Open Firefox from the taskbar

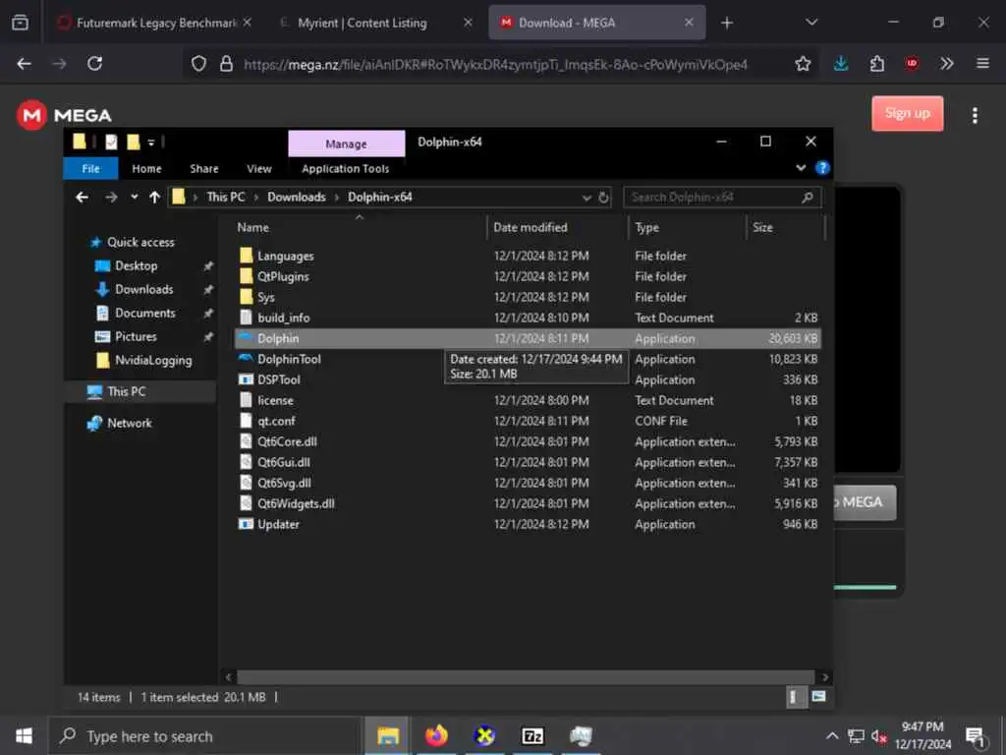tap(436, 735)
